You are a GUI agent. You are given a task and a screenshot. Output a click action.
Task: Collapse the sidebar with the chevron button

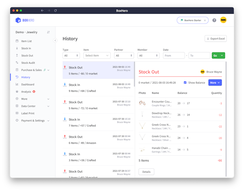click(55, 41)
